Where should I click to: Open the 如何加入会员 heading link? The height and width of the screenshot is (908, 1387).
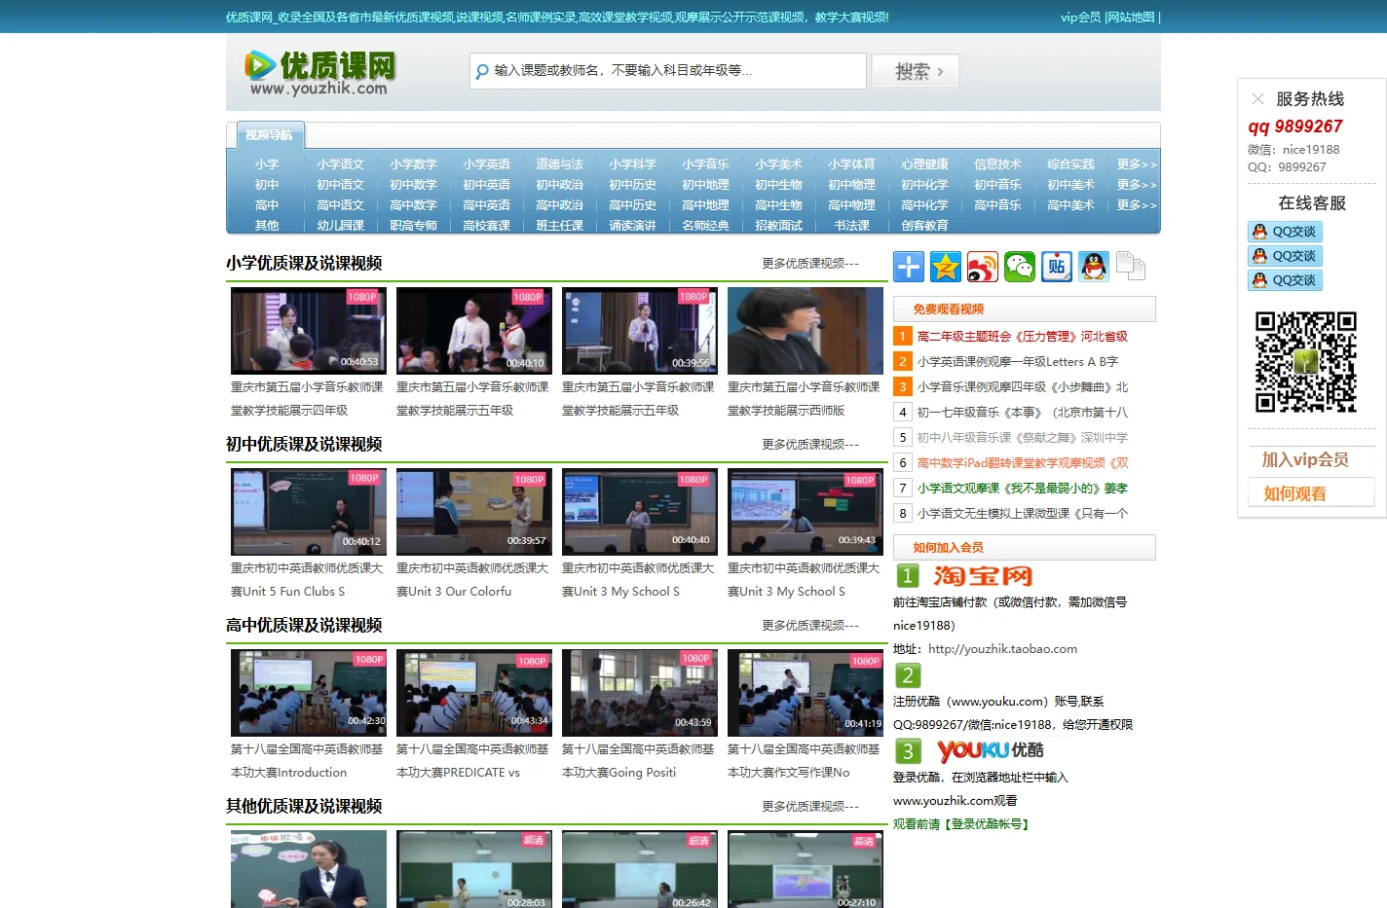coord(949,548)
